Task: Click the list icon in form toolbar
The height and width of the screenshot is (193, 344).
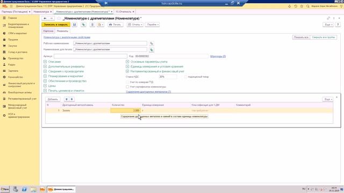Action: [x=92, y=25]
